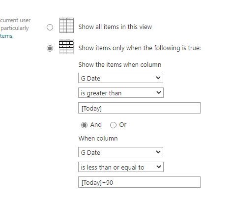This screenshot has width=234, height=202.
Task: Choose the Or radio option
Action: pyautogui.click(x=113, y=125)
